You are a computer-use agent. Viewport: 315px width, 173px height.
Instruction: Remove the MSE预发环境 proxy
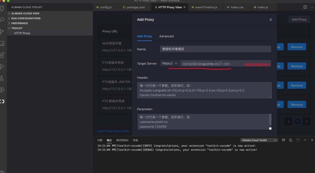(x=297, y=47)
